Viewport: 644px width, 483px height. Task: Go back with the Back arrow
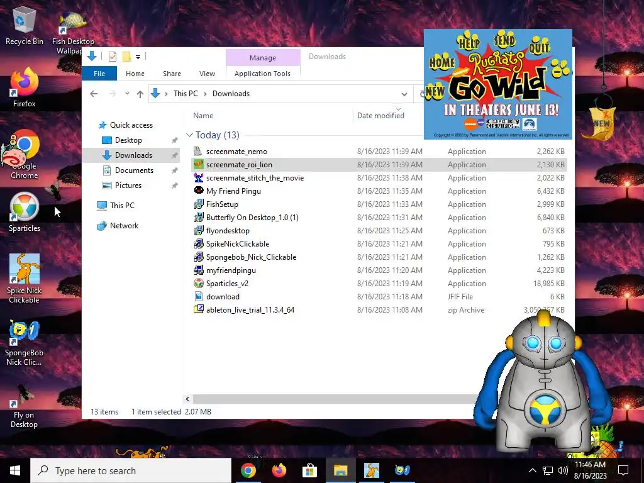[94, 94]
